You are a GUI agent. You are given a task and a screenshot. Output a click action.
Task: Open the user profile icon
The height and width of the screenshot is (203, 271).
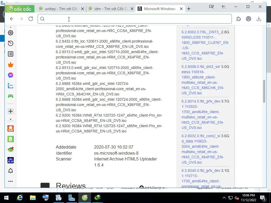click(249, 19)
